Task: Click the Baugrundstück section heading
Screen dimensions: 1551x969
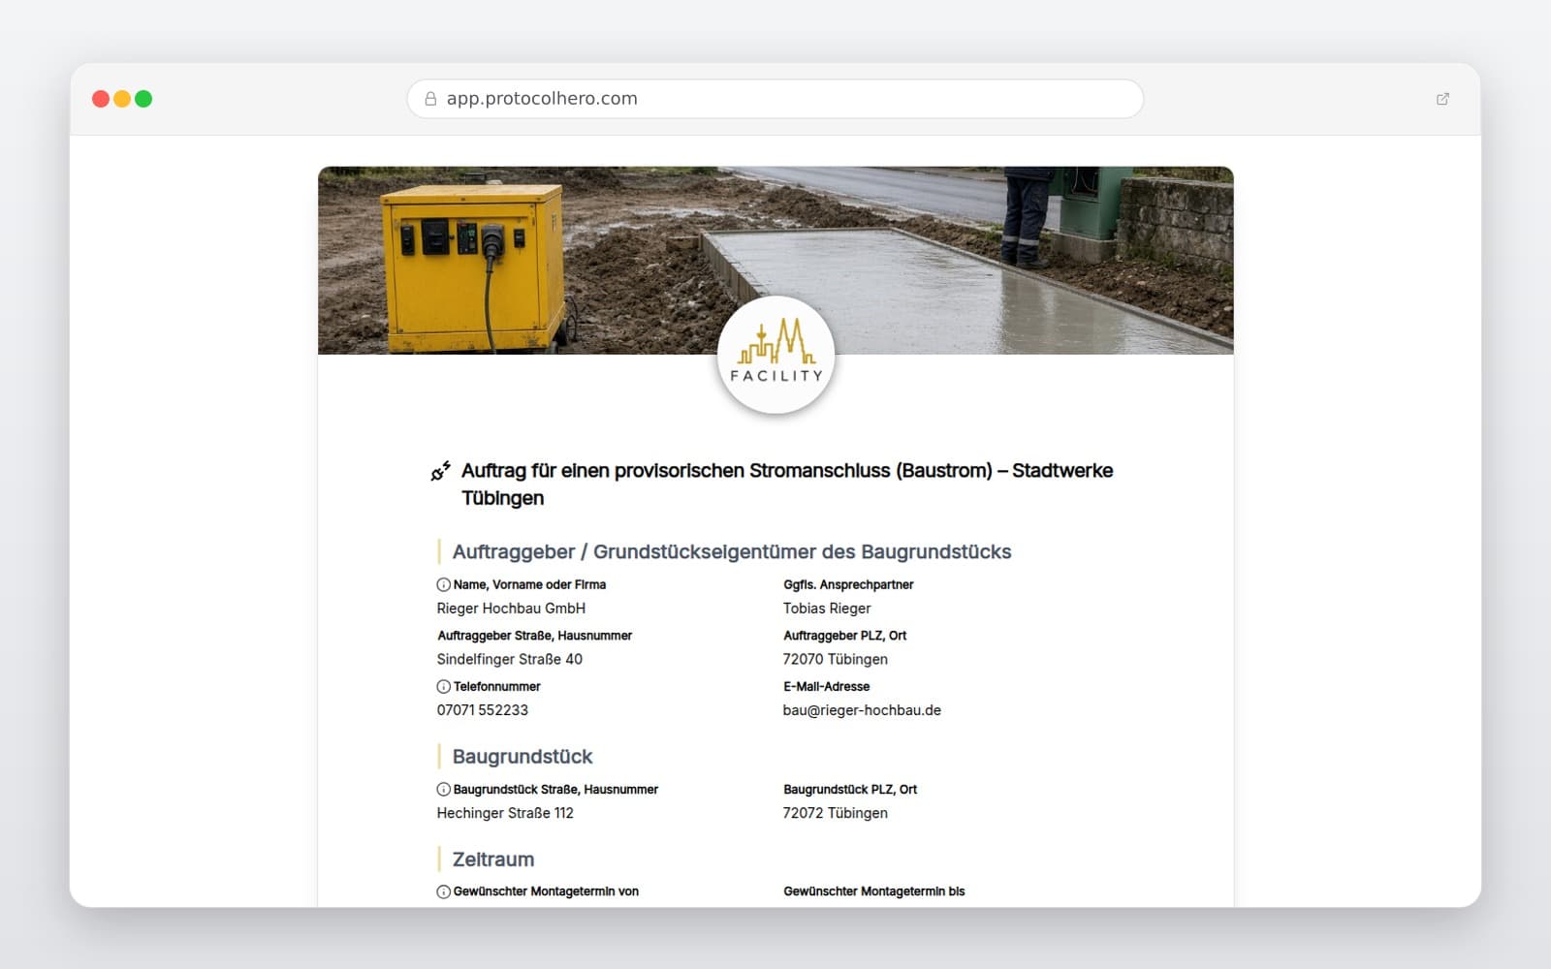Action: coord(522,757)
